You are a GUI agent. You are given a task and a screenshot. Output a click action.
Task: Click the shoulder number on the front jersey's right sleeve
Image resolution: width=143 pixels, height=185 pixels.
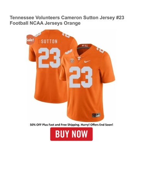(x=100, y=50)
